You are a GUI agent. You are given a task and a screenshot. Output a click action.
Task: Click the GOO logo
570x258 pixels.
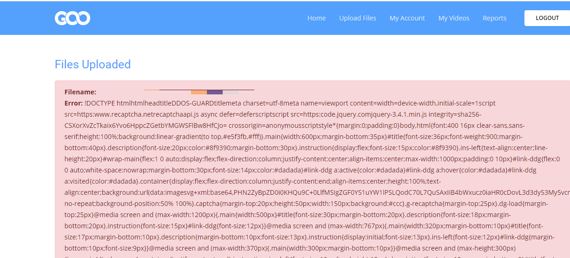pyautogui.click(x=73, y=18)
